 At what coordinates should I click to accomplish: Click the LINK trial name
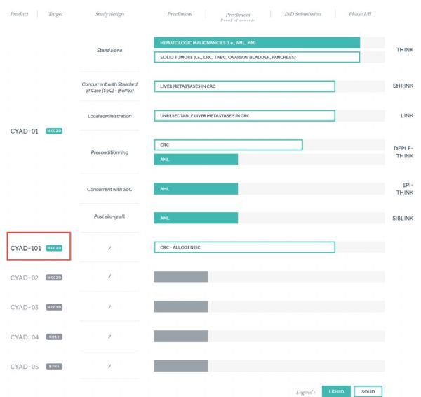pyautogui.click(x=407, y=115)
